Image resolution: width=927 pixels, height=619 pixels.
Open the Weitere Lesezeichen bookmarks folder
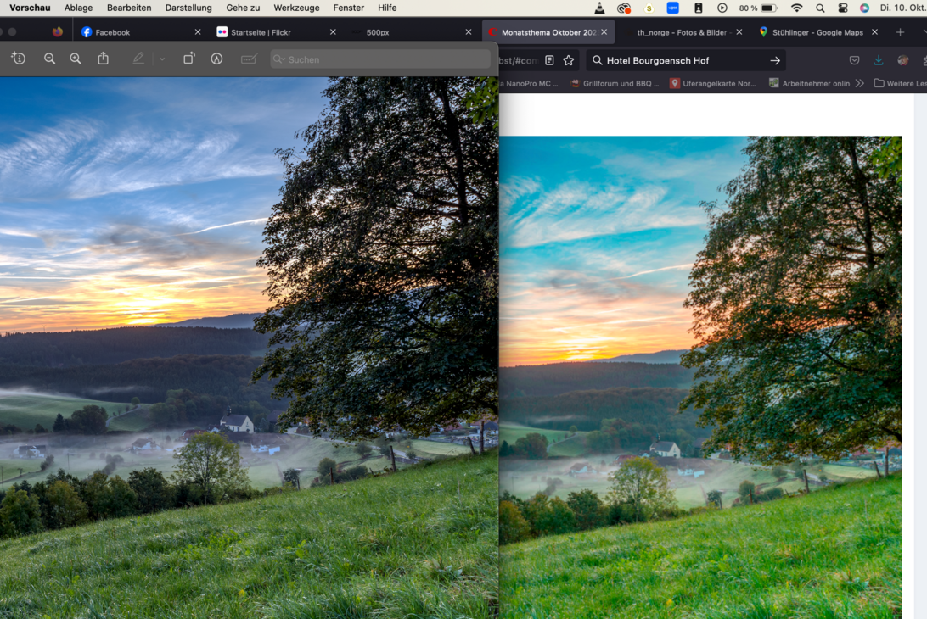[900, 83]
